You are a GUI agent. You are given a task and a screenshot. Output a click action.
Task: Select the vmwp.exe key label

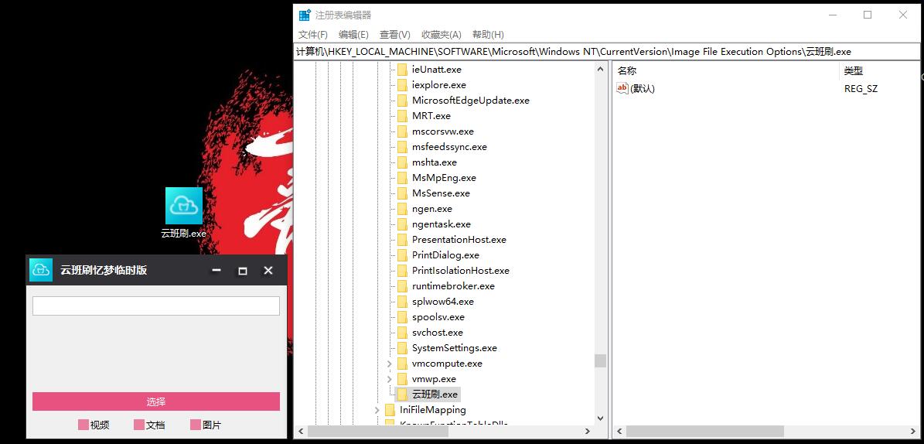[x=434, y=378]
